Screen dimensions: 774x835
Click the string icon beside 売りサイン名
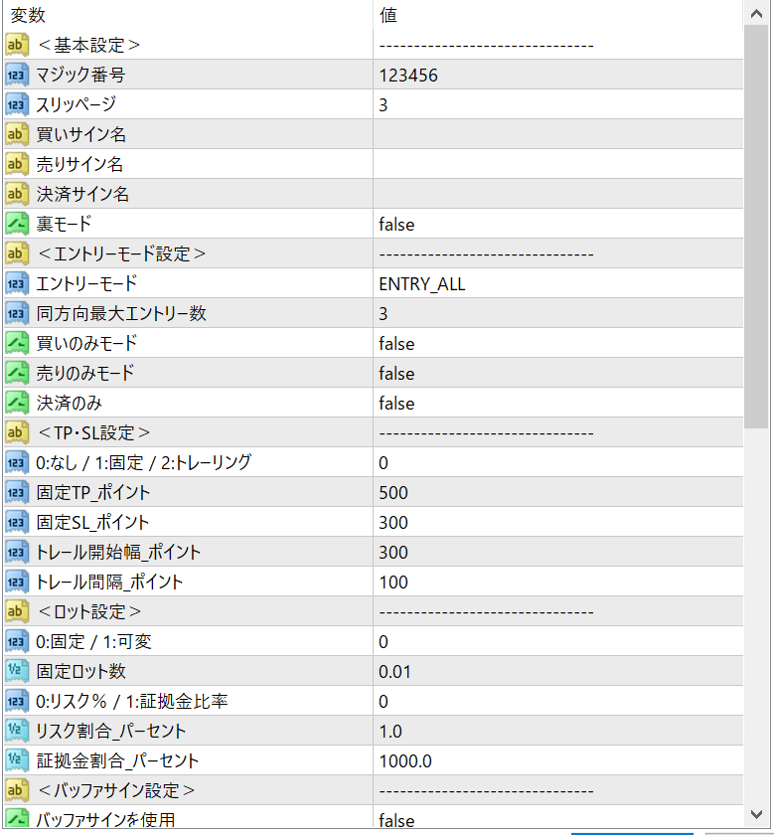(x=17, y=164)
